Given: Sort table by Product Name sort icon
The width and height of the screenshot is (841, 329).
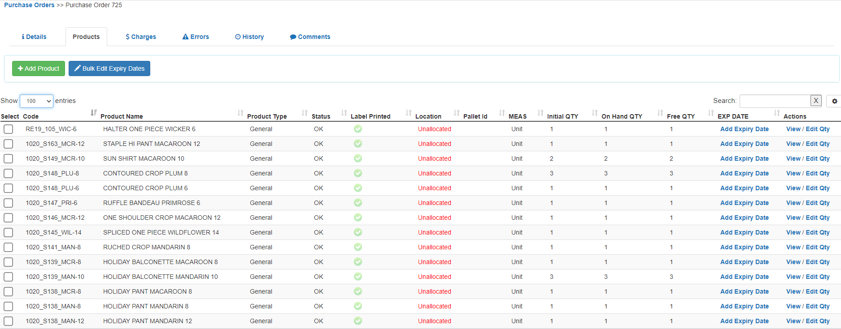Looking at the screenshot, I should (x=240, y=113).
